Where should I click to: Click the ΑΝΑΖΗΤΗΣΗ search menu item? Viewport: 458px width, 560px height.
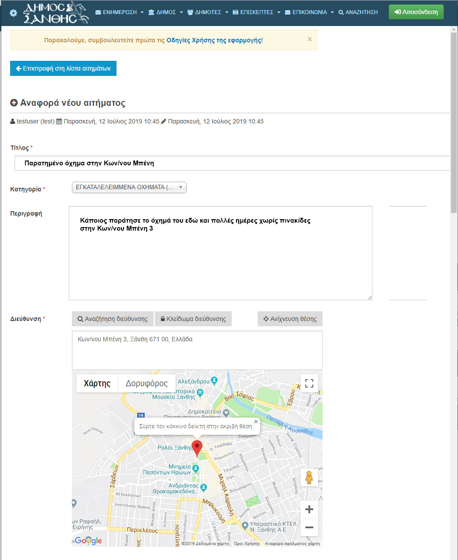click(x=358, y=12)
